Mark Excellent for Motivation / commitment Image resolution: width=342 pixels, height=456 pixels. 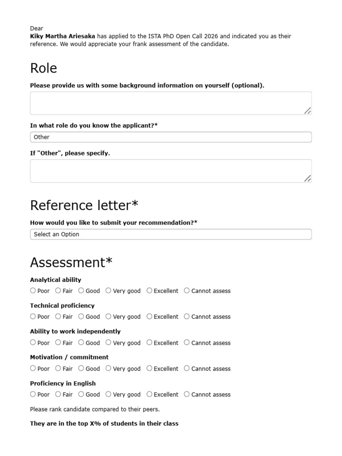pyautogui.click(x=149, y=368)
